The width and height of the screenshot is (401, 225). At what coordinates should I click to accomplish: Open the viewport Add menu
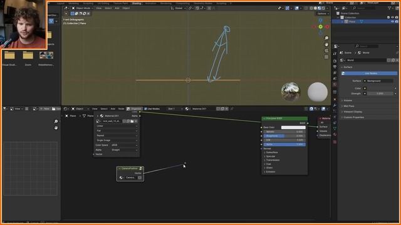pos(117,8)
